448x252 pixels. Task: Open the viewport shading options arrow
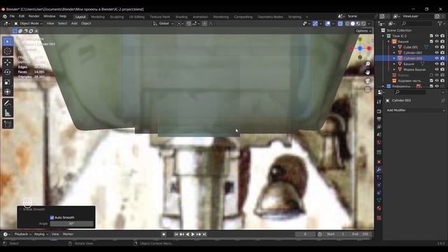369,24
